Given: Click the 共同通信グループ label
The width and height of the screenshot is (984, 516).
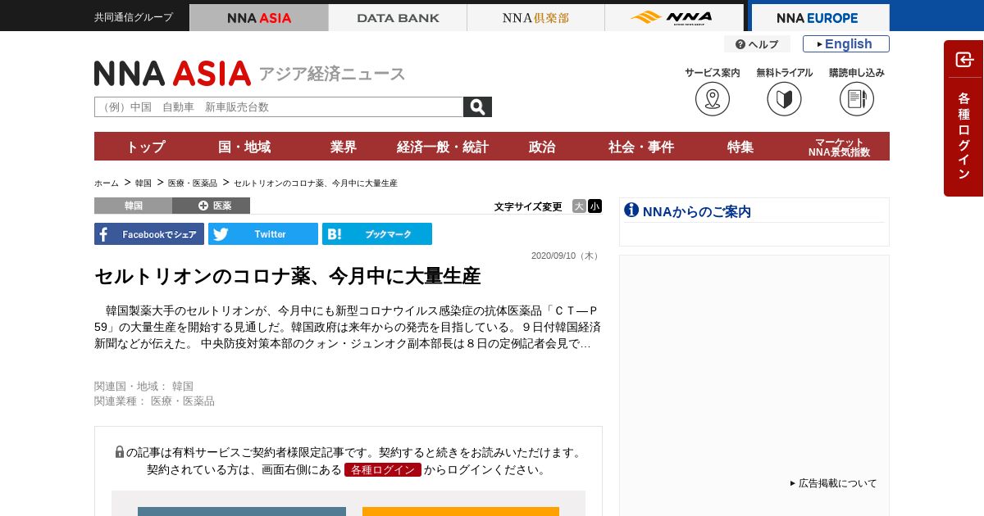Looking at the screenshot, I should pos(134,17).
